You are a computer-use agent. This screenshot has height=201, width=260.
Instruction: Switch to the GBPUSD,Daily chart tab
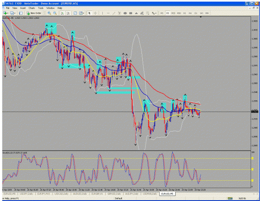pos(114,194)
